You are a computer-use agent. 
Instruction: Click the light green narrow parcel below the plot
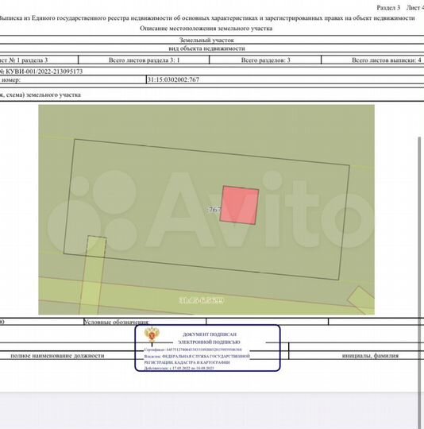click(93, 275)
